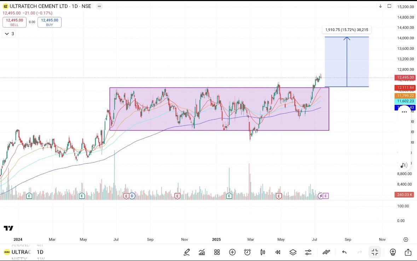Image resolution: width=417 pixels, height=261 pixels.
Task: Tap the SELL 12,495.00 button
Action: [15, 22]
